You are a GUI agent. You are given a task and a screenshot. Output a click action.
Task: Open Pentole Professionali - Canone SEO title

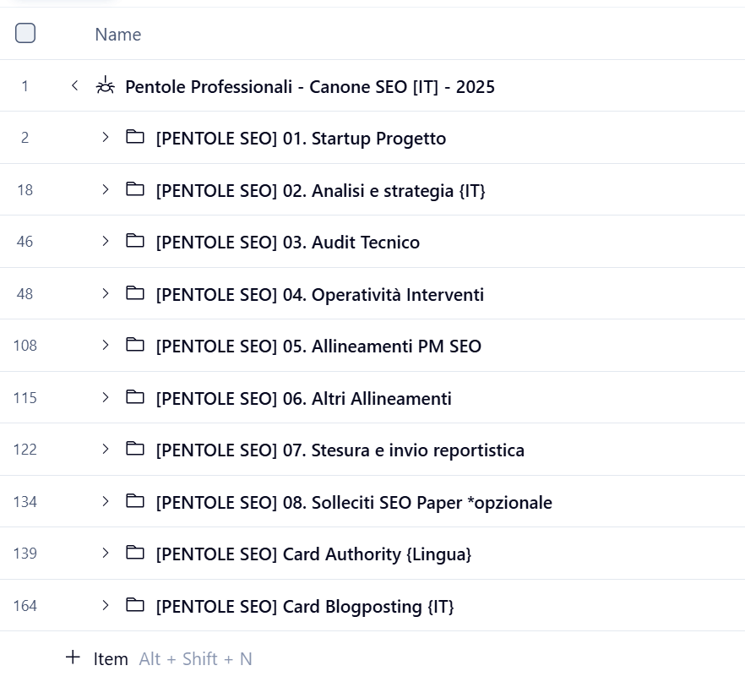[x=309, y=86]
